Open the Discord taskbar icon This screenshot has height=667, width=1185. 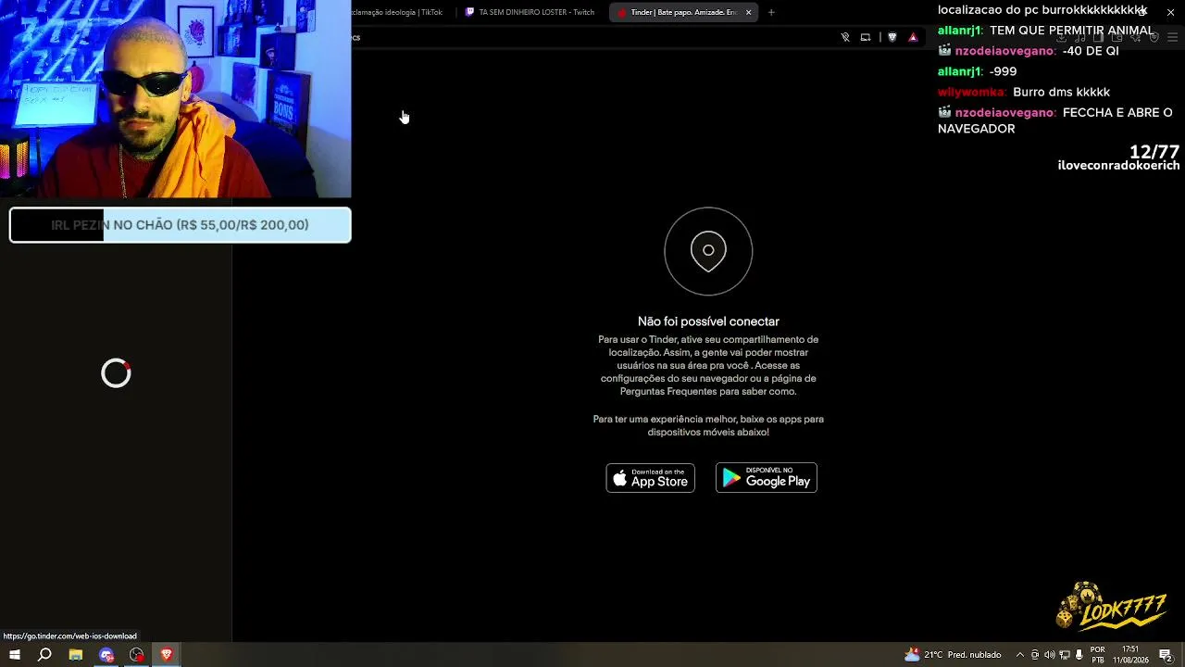106,655
